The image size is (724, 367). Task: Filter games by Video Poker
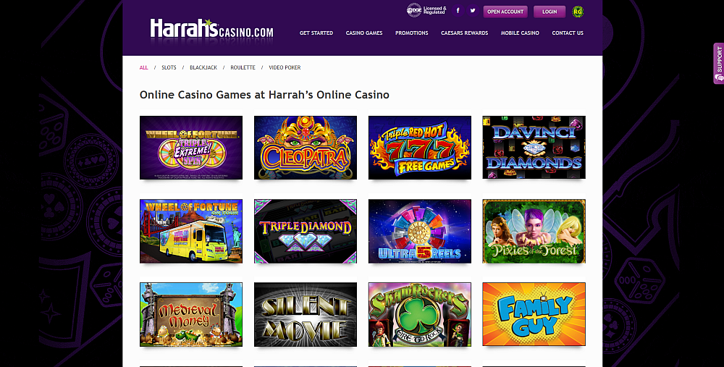(x=285, y=67)
